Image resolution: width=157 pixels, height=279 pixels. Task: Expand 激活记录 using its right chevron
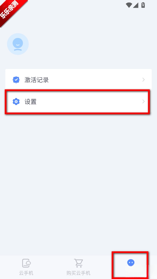click(x=144, y=80)
